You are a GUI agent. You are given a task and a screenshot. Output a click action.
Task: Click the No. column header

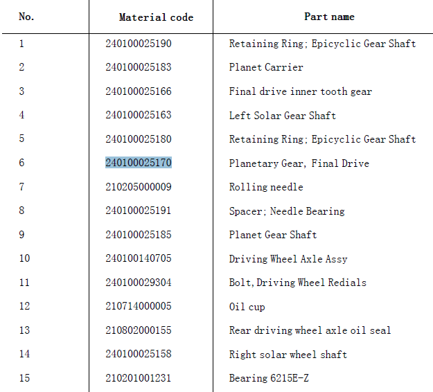point(26,17)
